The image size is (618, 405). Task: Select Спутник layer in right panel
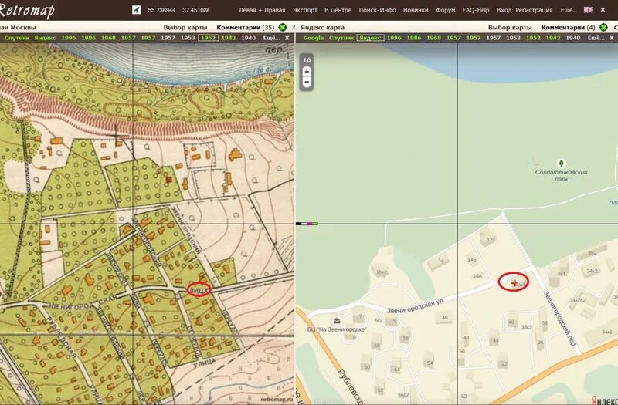tap(341, 38)
